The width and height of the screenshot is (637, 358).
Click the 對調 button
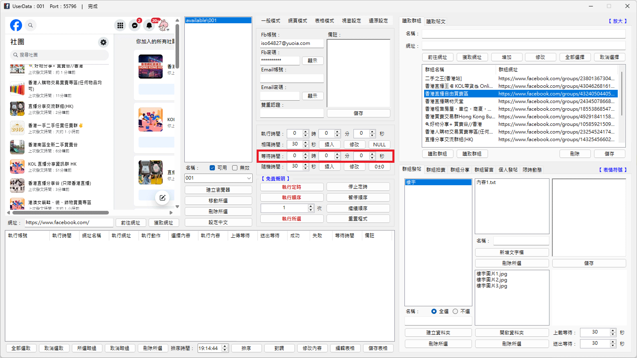pos(279,348)
